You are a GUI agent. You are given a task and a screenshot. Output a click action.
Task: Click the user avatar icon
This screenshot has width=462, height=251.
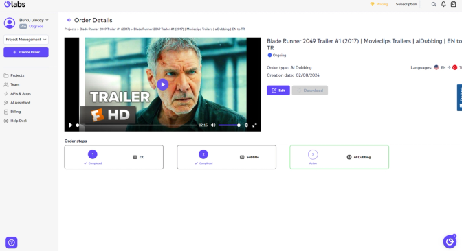(x=10, y=23)
